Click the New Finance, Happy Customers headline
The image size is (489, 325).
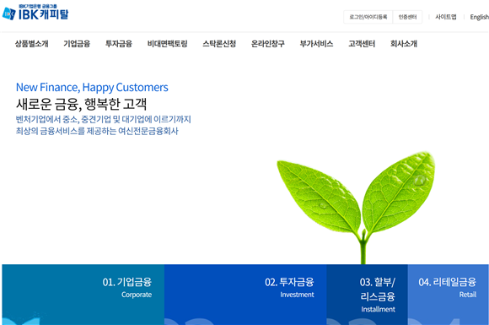click(92, 87)
